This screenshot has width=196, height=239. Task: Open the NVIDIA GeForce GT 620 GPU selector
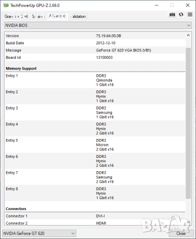tap(39, 234)
